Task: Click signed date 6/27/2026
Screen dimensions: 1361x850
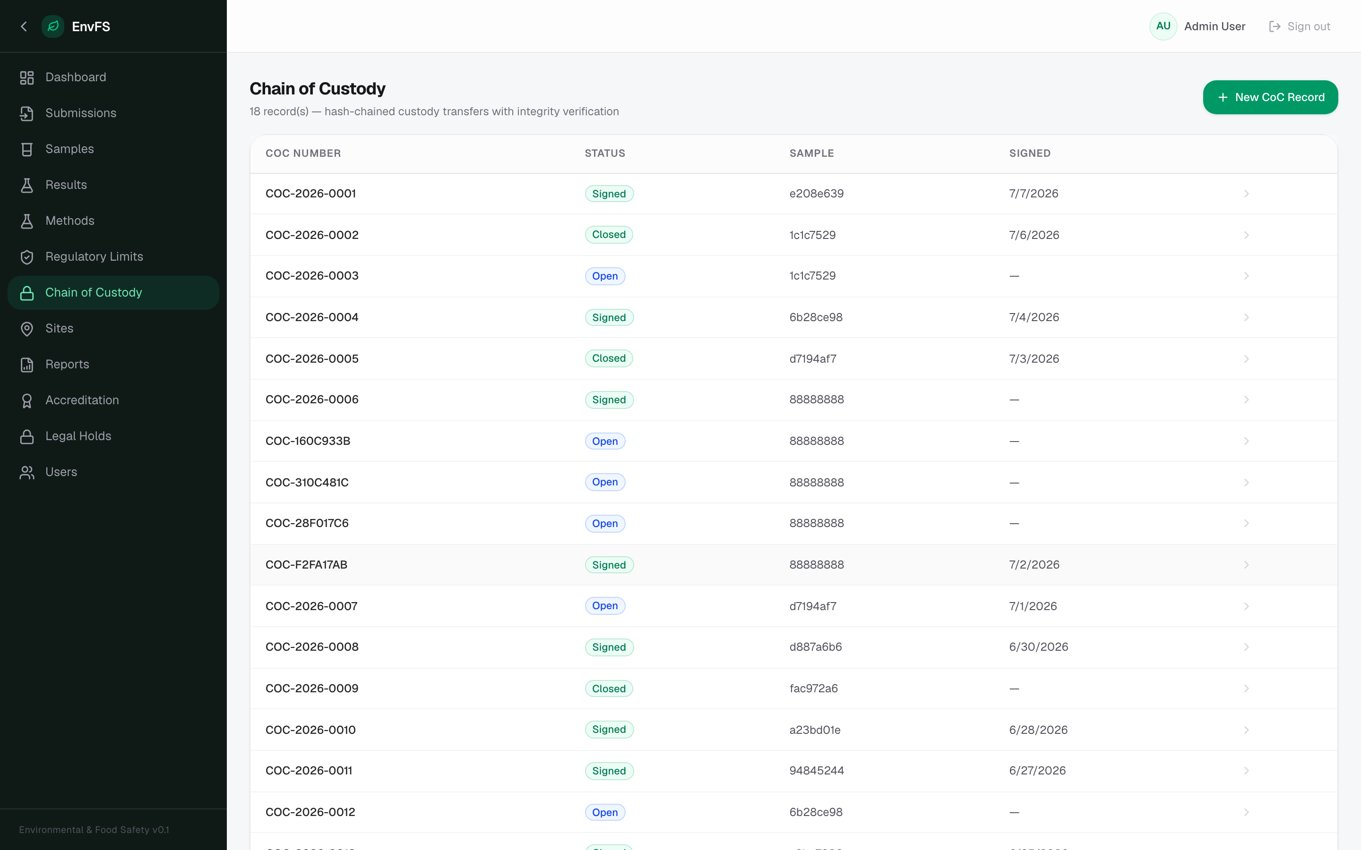Action: click(x=1037, y=771)
